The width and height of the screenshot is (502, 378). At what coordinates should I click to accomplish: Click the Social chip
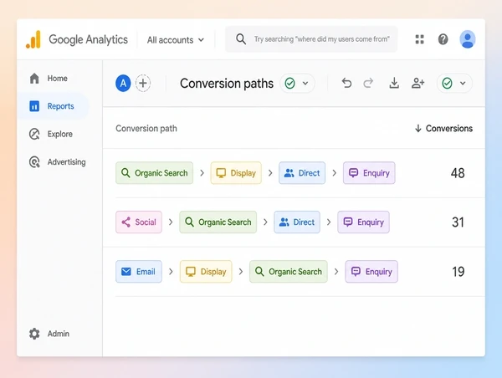point(139,222)
